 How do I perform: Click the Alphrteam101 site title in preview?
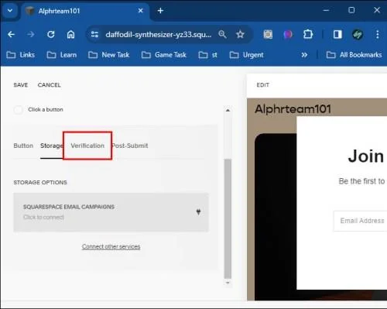pos(293,109)
